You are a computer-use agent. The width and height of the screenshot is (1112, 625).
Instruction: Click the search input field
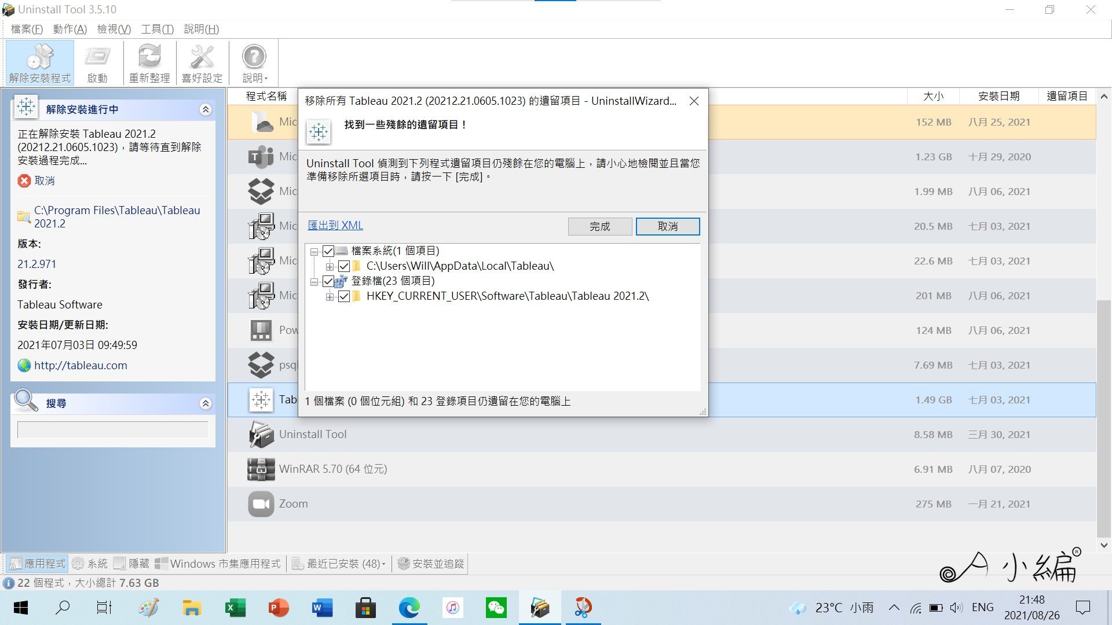112,429
